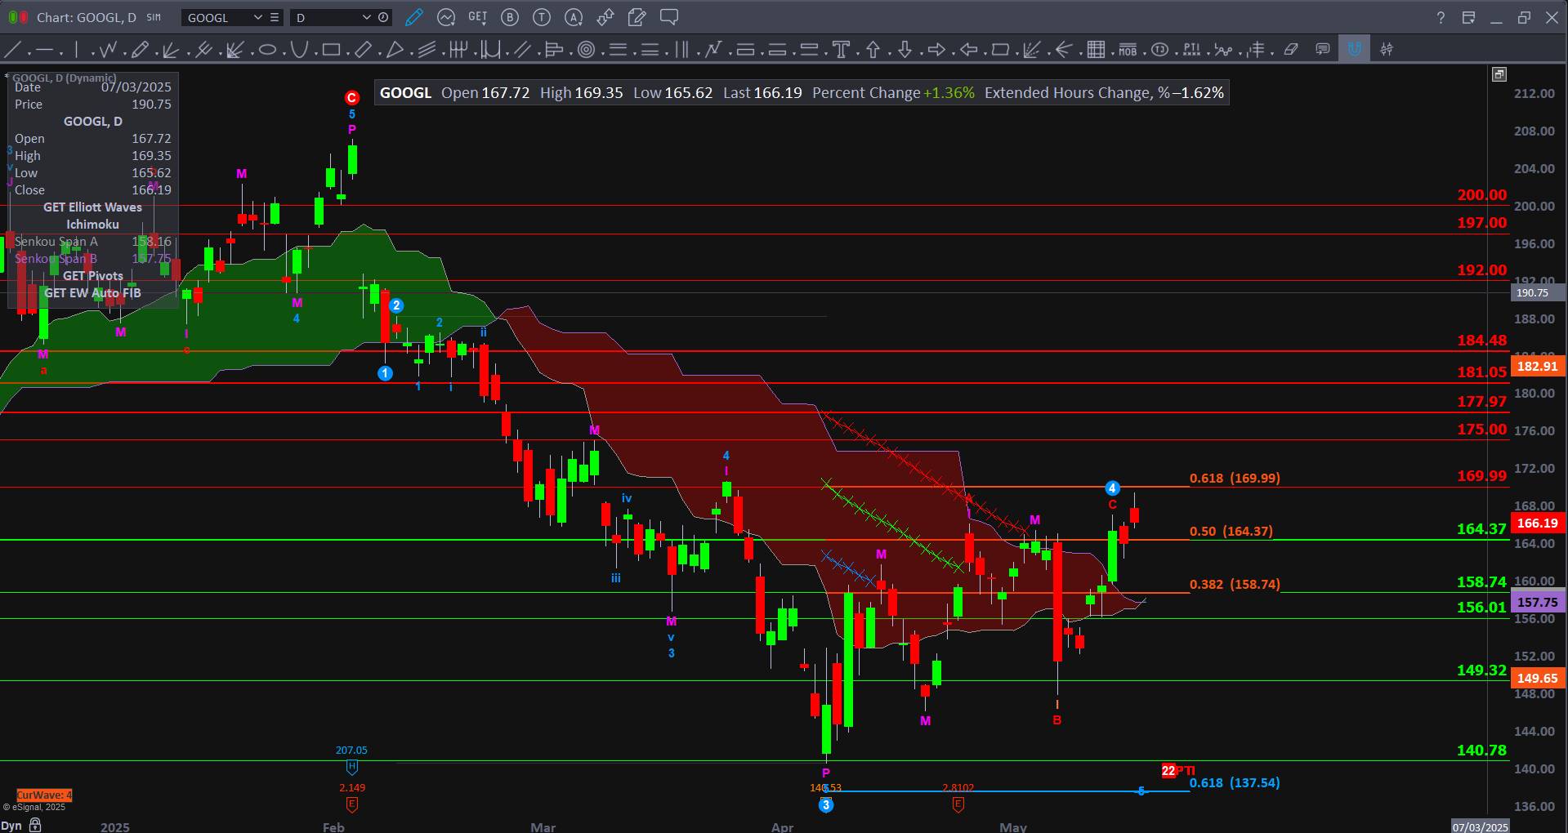Viewport: 1568px width, 833px height.
Task: Click the Dyn scaling label
Action: click(11, 826)
